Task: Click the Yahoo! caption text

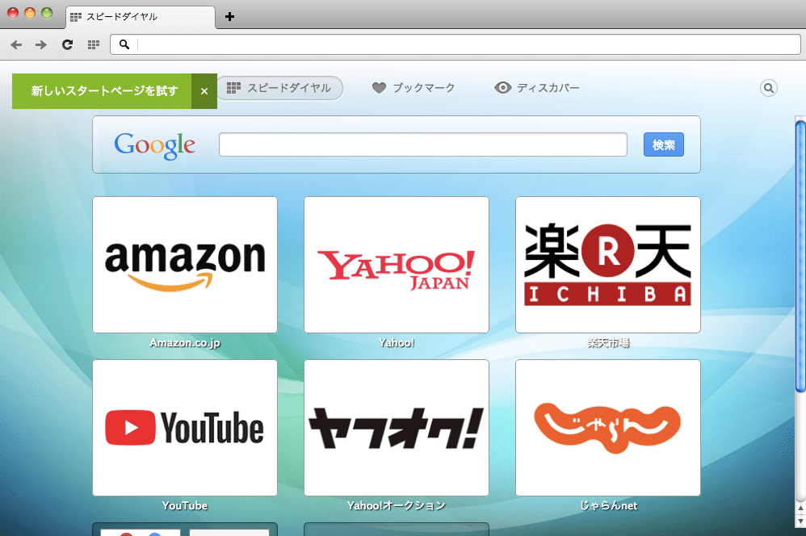Action: coord(397,343)
